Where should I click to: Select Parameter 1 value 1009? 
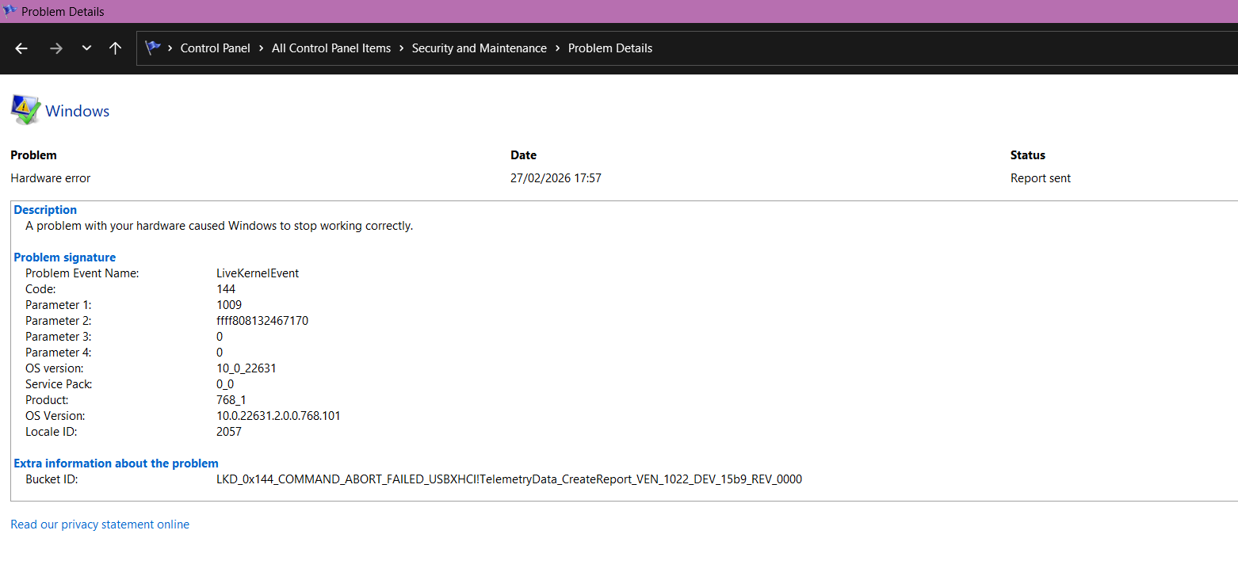click(x=229, y=305)
